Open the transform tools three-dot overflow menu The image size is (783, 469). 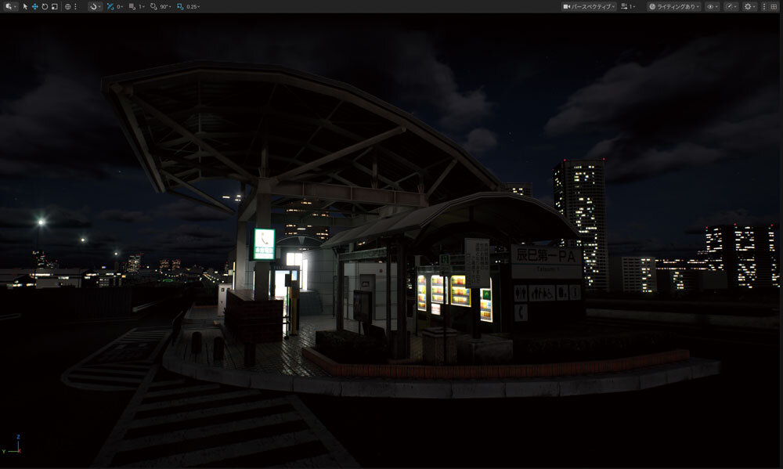(76, 6)
